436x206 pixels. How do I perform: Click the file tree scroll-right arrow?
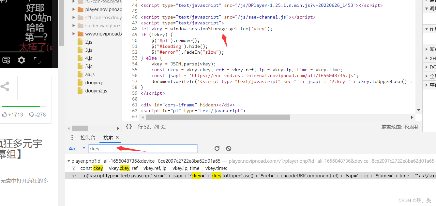coord(118,128)
